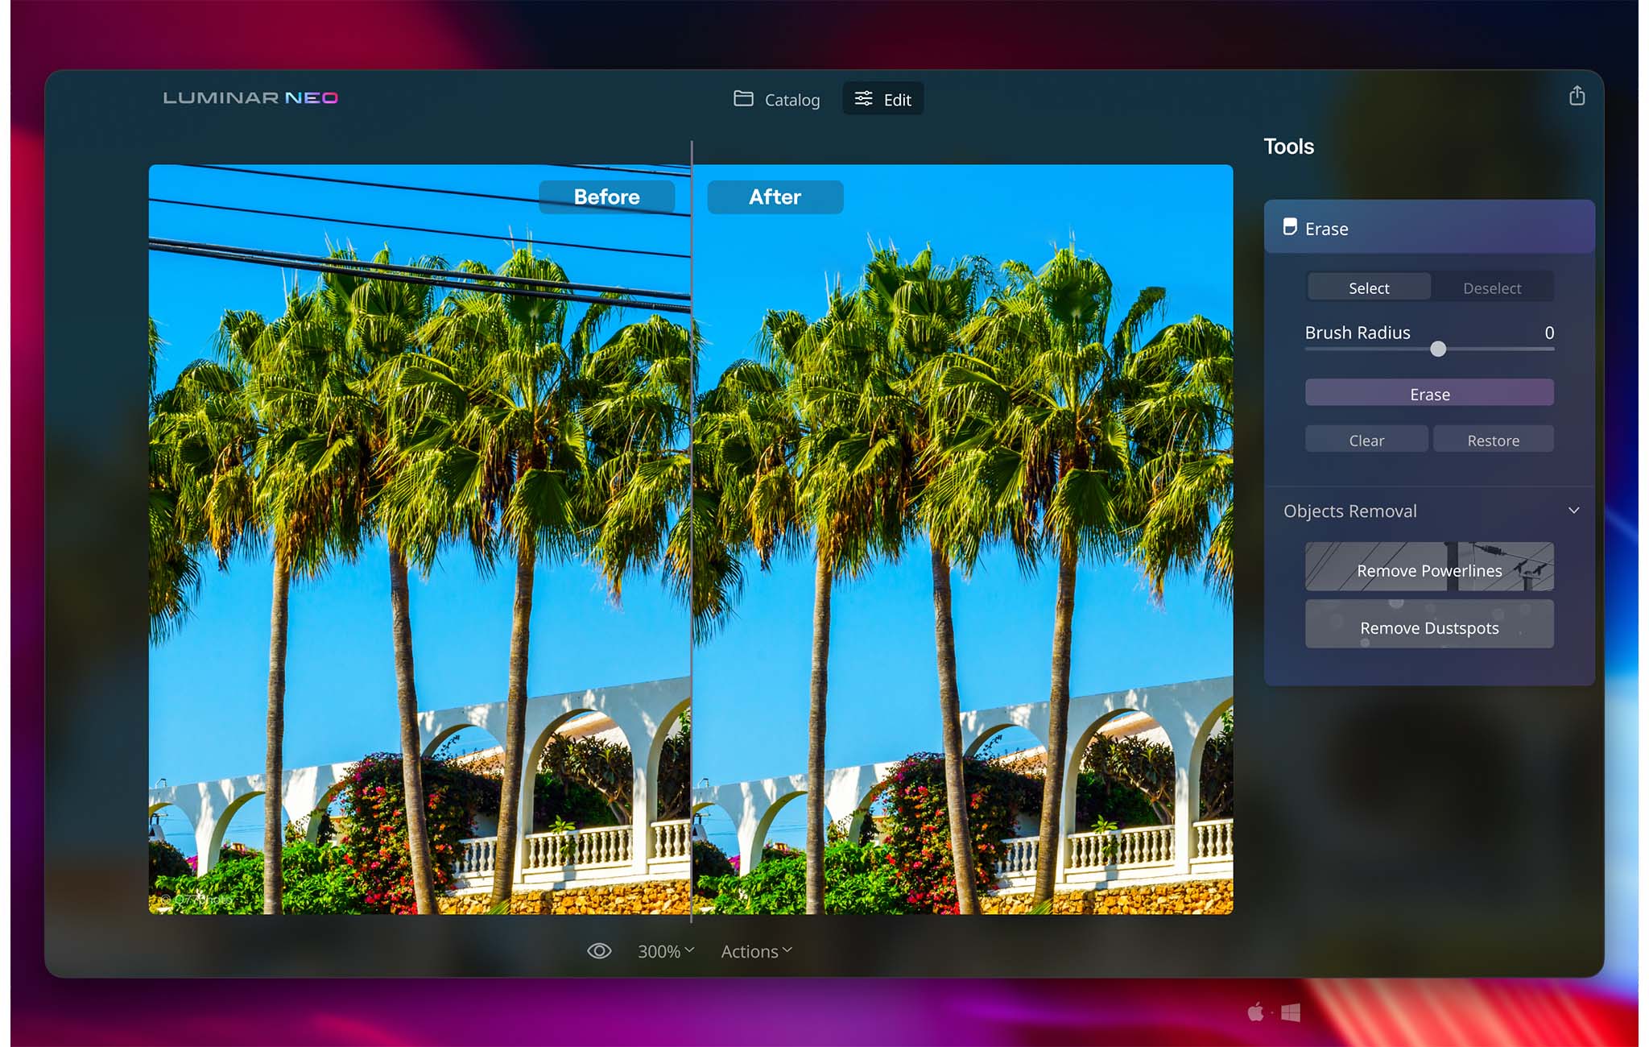Image resolution: width=1649 pixels, height=1047 pixels.
Task: Toggle the eye preview icon
Action: [599, 951]
